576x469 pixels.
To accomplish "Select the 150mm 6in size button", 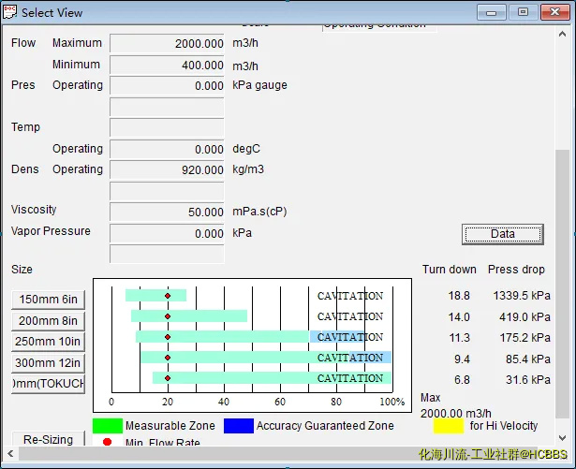I will (48, 300).
